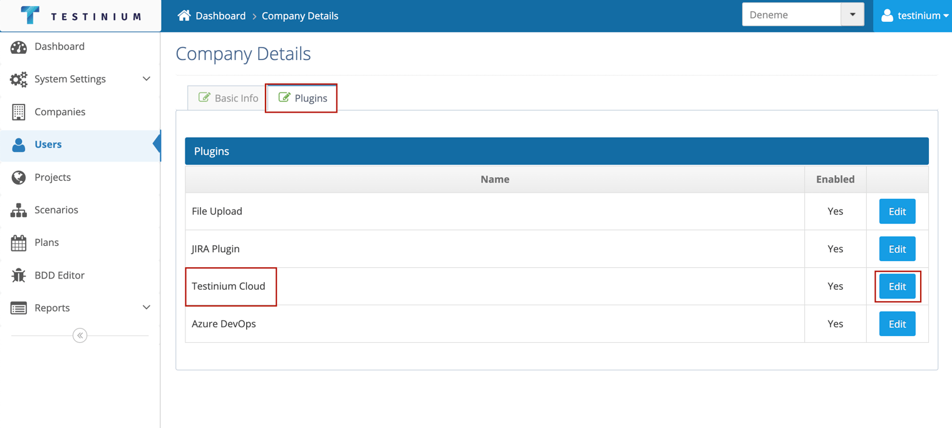
Task: Click the System Settings gears icon
Action: (19, 79)
